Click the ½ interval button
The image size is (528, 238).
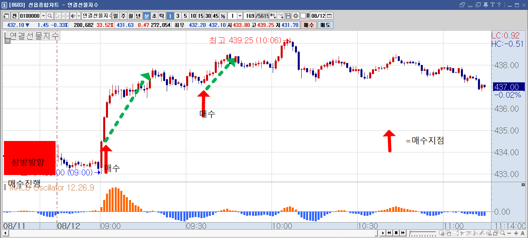tap(223, 16)
